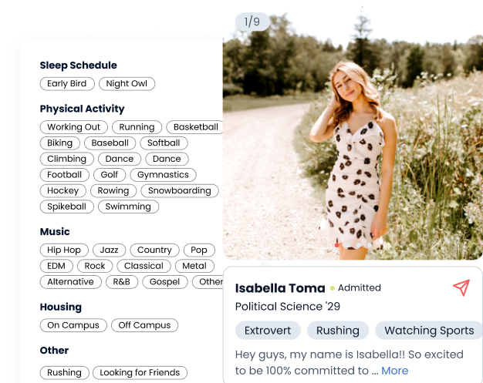Image resolution: width=483 pixels, height=383 pixels.
Task: Toggle the Softball activity chip
Action: click(164, 143)
